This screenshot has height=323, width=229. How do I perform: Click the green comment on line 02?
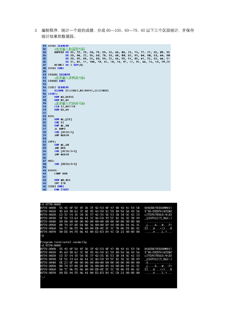pyautogui.click(x=70, y=49)
